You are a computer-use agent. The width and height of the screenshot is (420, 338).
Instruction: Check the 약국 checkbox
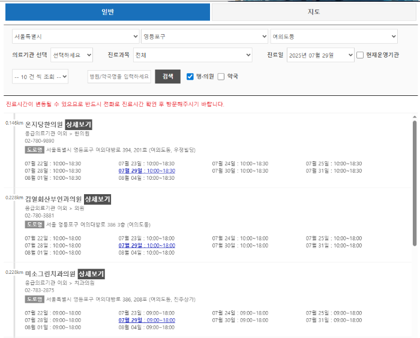221,77
